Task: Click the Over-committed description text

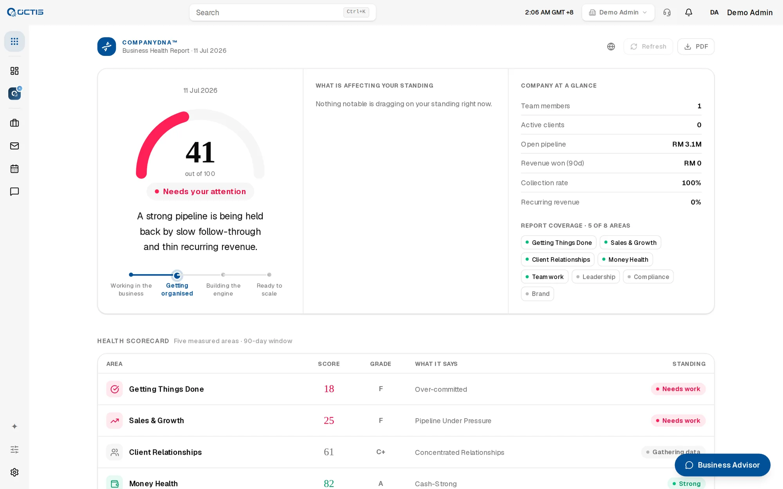Action: pyautogui.click(x=441, y=389)
